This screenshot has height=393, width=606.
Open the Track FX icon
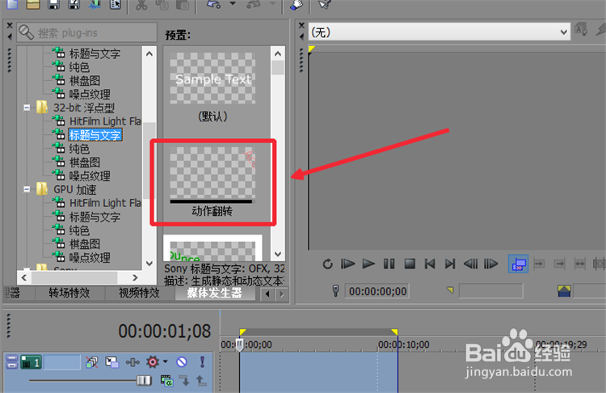tap(133, 362)
